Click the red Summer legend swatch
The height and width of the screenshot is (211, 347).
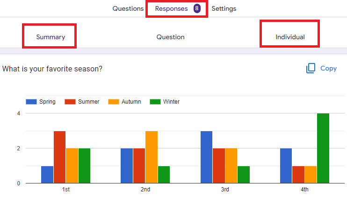click(70, 102)
